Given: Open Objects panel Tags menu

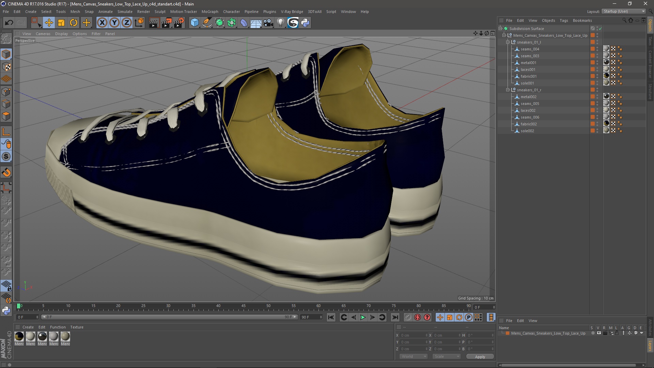Looking at the screenshot, I should click(564, 20).
